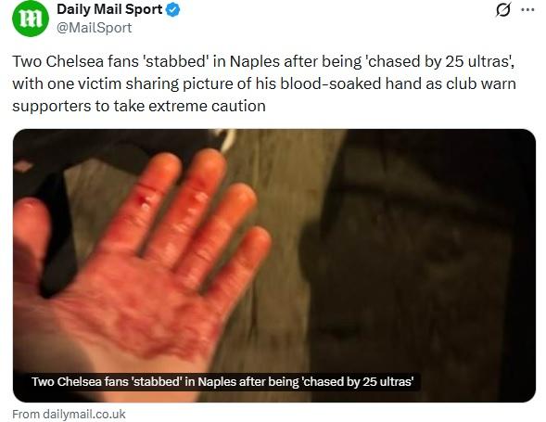This screenshot has height=422, width=546.
Task: Click the Daily Mail Sport green avatar
Action: (x=31, y=19)
